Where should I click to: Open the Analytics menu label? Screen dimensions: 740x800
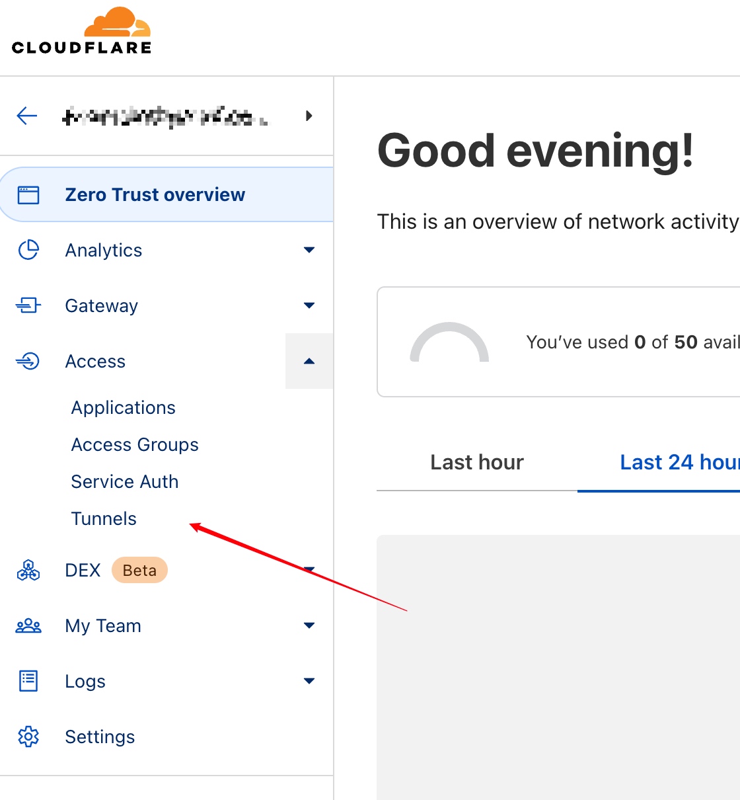point(104,251)
